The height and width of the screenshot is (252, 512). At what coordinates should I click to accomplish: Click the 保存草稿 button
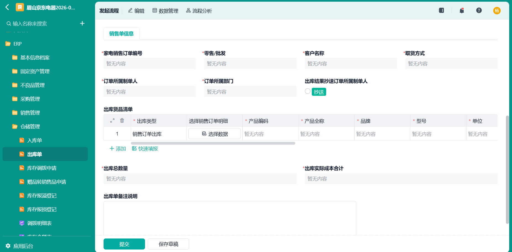[168, 244]
